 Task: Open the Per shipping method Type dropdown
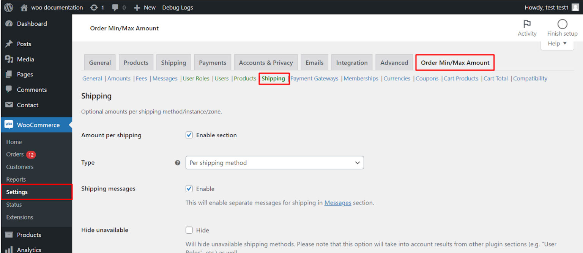click(x=274, y=162)
